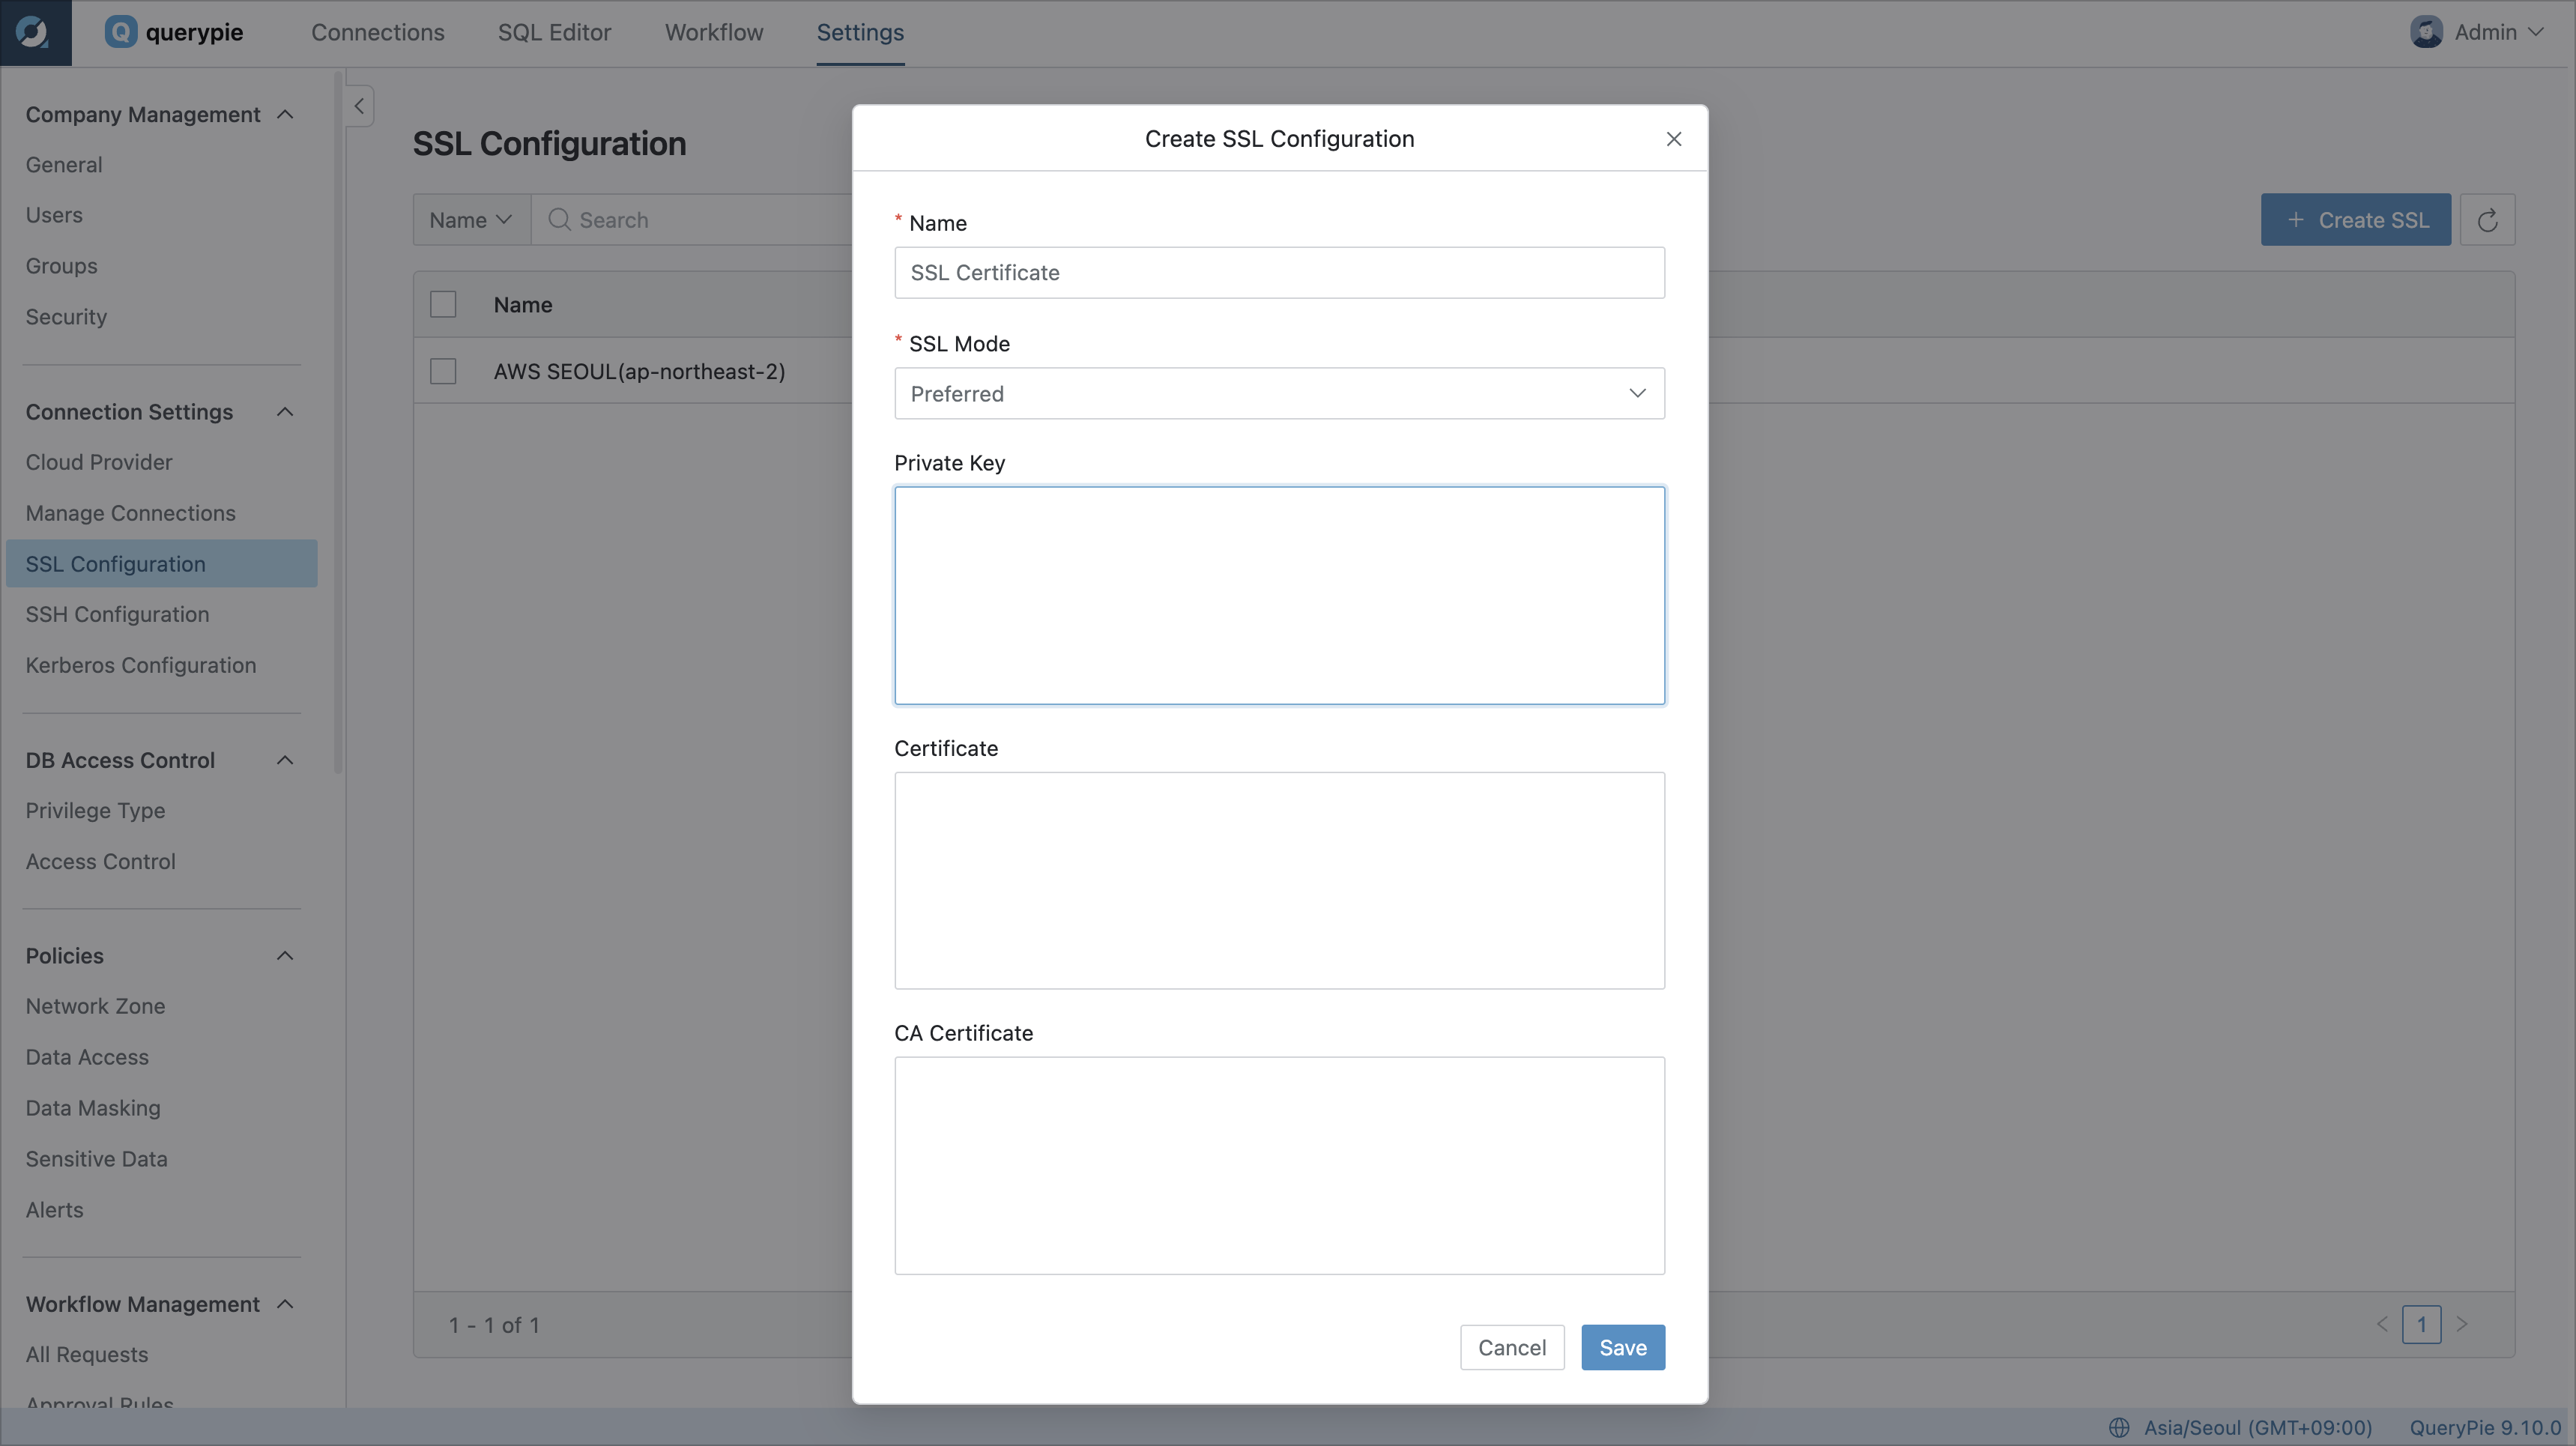Image resolution: width=2576 pixels, height=1446 pixels.
Task: Focus the CA Certificate text area
Action: pos(1279,1166)
